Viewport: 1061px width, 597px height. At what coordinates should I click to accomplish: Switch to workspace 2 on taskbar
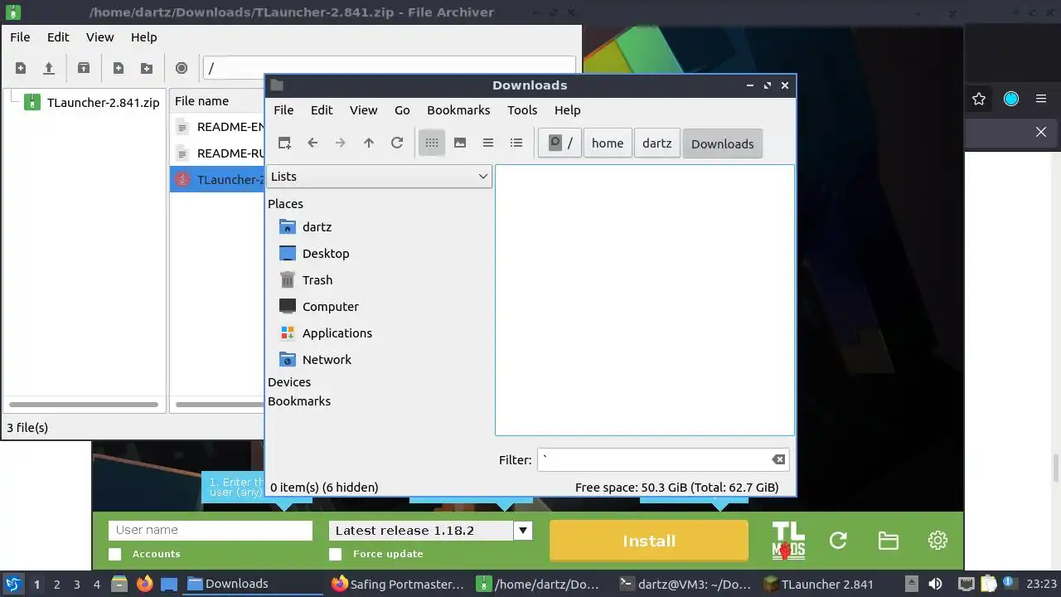57,584
